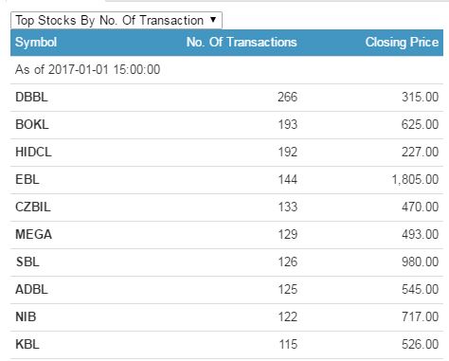Screen dimensions: 449x361
Task: Select the BOKL stock symbol
Action: pyautogui.click(x=32, y=124)
